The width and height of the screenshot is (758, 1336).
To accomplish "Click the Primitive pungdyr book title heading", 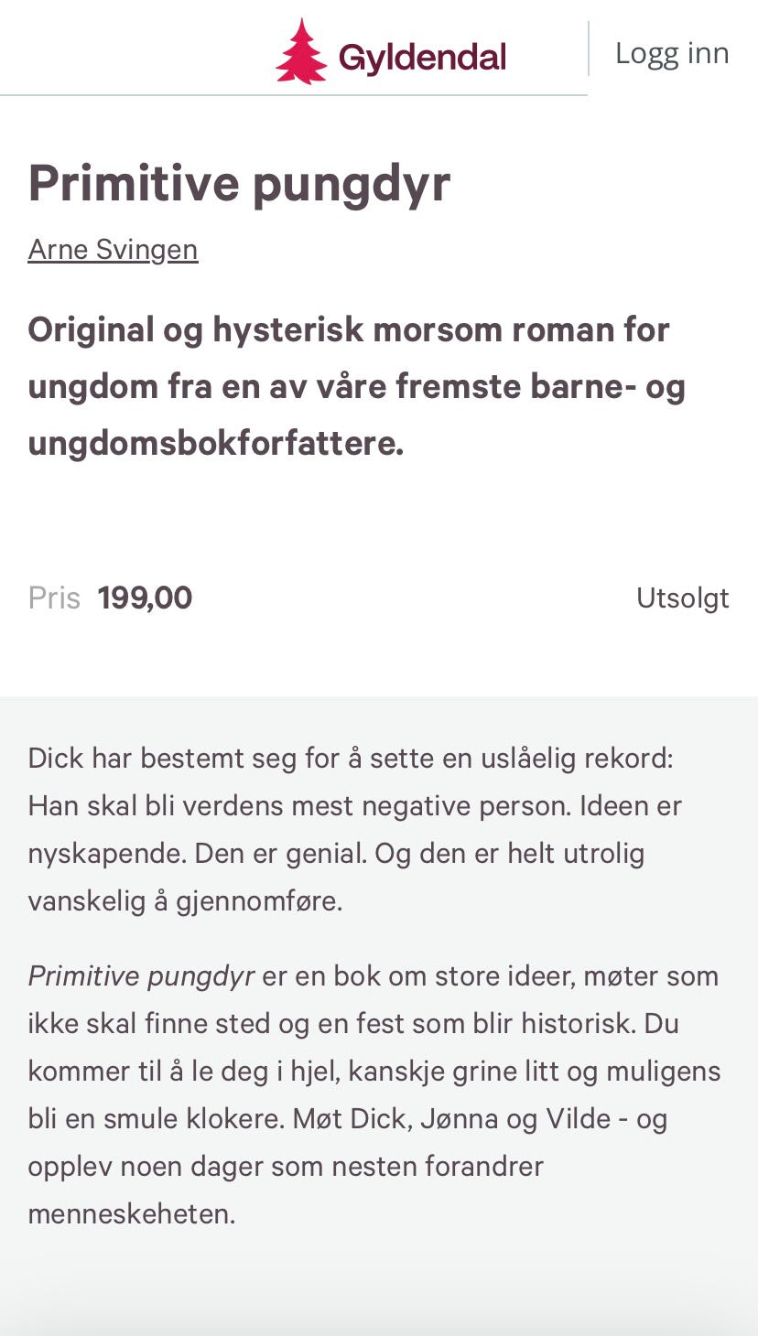I will (239, 182).
